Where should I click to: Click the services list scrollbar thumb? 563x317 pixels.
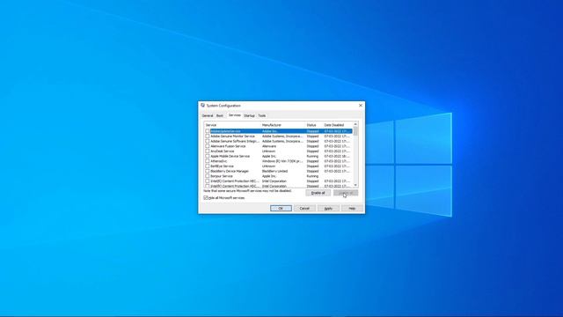point(355,131)
